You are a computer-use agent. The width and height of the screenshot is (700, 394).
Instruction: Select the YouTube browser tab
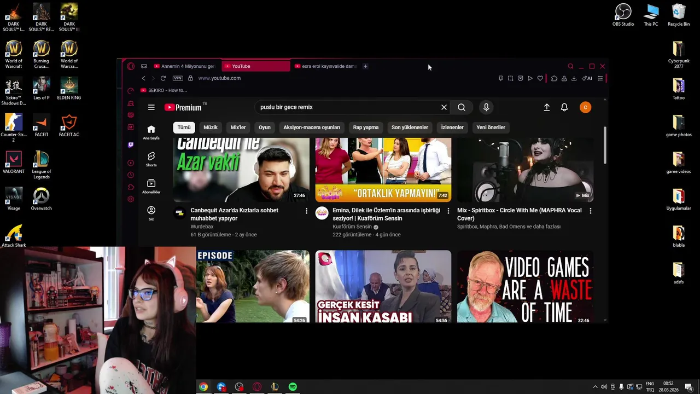(256, 66)
